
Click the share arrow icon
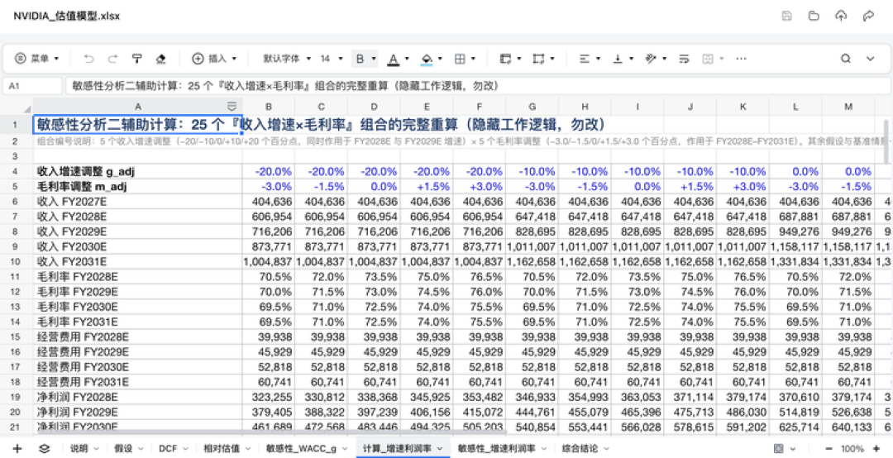[868, 16]
